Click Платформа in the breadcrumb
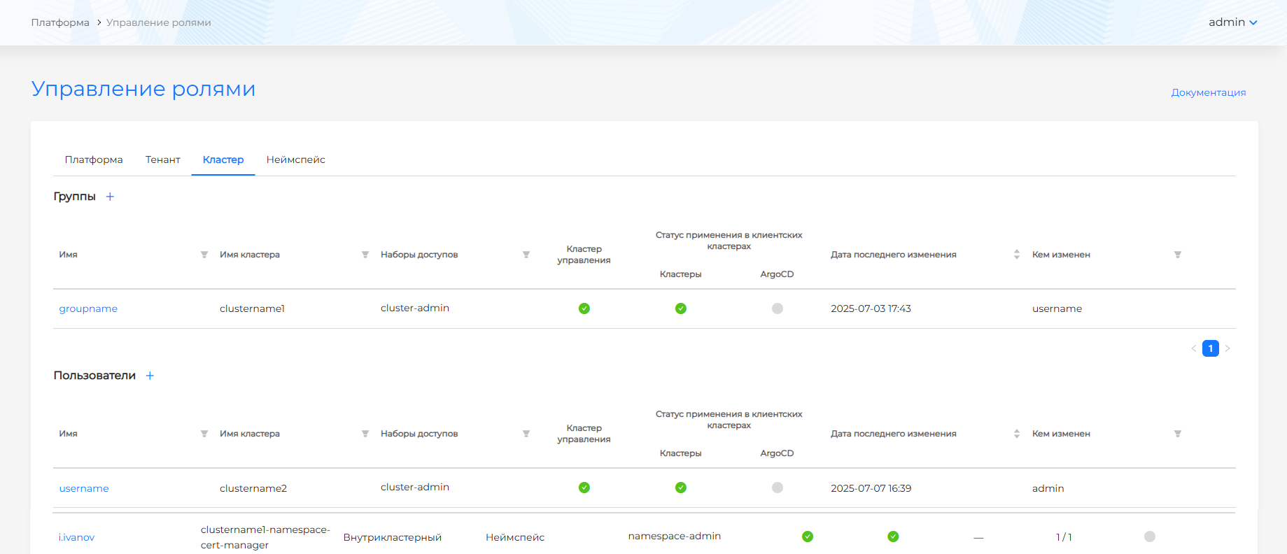1287x554 pixels. pos(60,22)
